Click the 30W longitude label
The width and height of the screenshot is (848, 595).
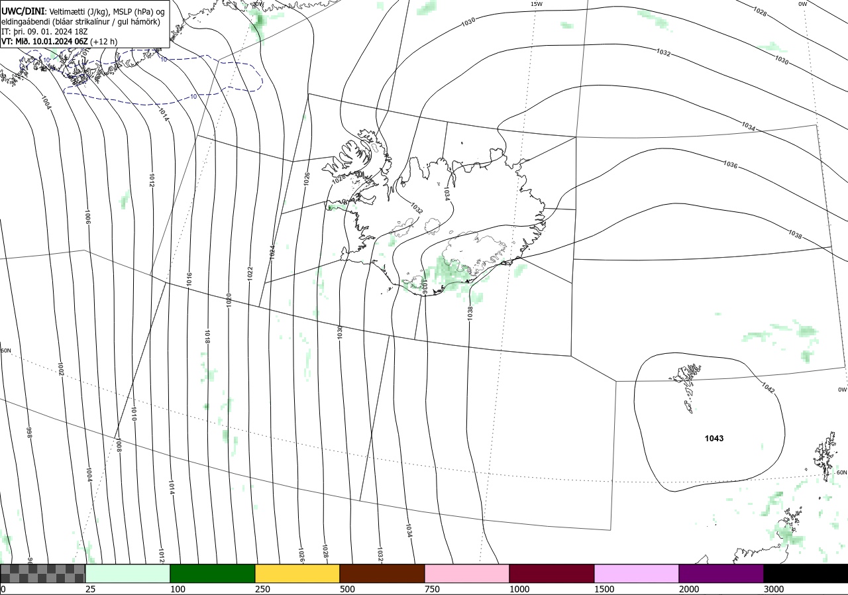tap(258, 4)
